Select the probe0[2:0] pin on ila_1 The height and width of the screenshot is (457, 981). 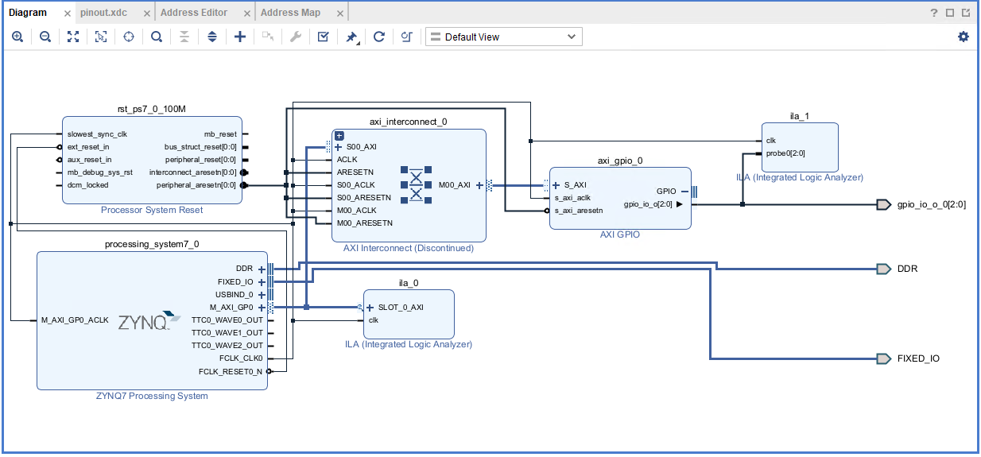click(x=785, y=153)
